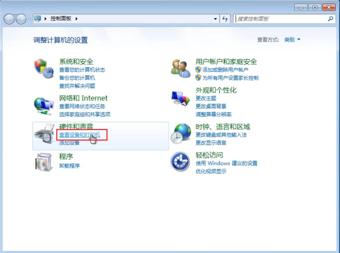Click the Appearance and Personalization monitor icon
Image resolution: width=340 pixels, height=253 pixels.
(x=180, y=98)
